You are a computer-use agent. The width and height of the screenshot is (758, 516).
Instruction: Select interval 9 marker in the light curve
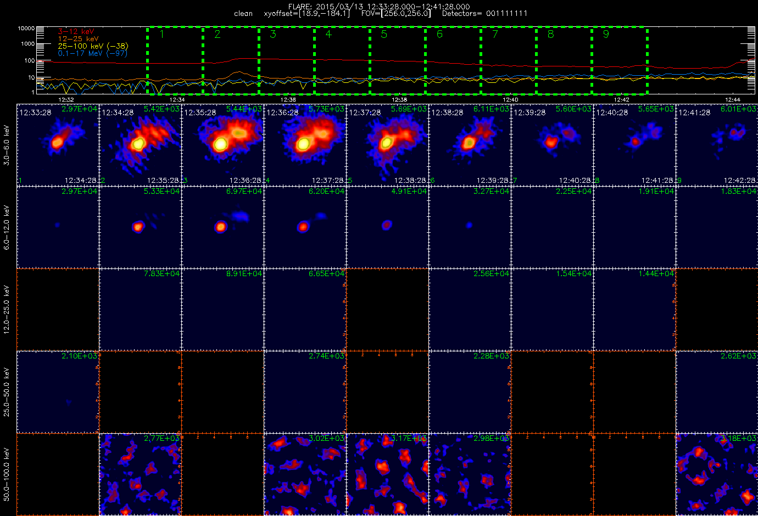coord(606,35)
